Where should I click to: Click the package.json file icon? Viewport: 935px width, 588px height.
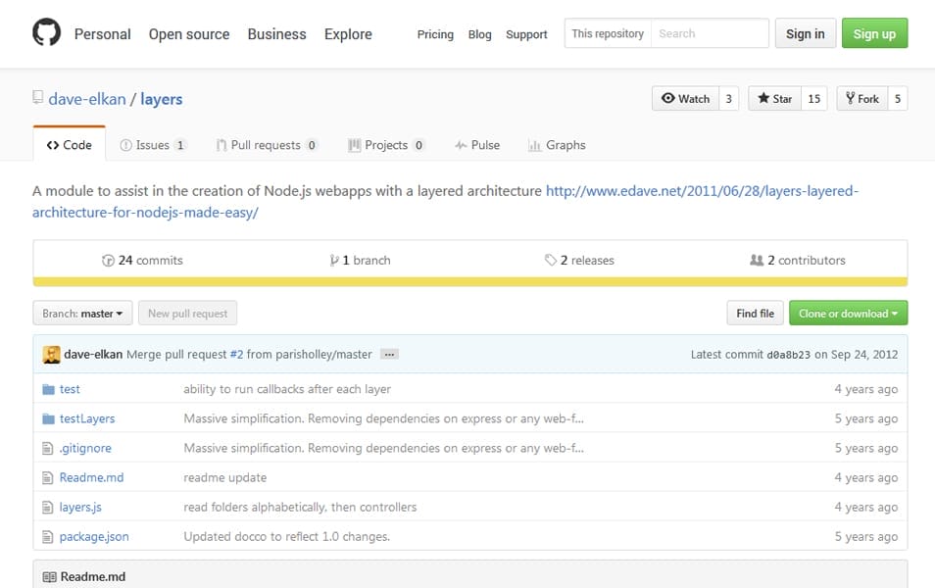(x=47, y=536)
